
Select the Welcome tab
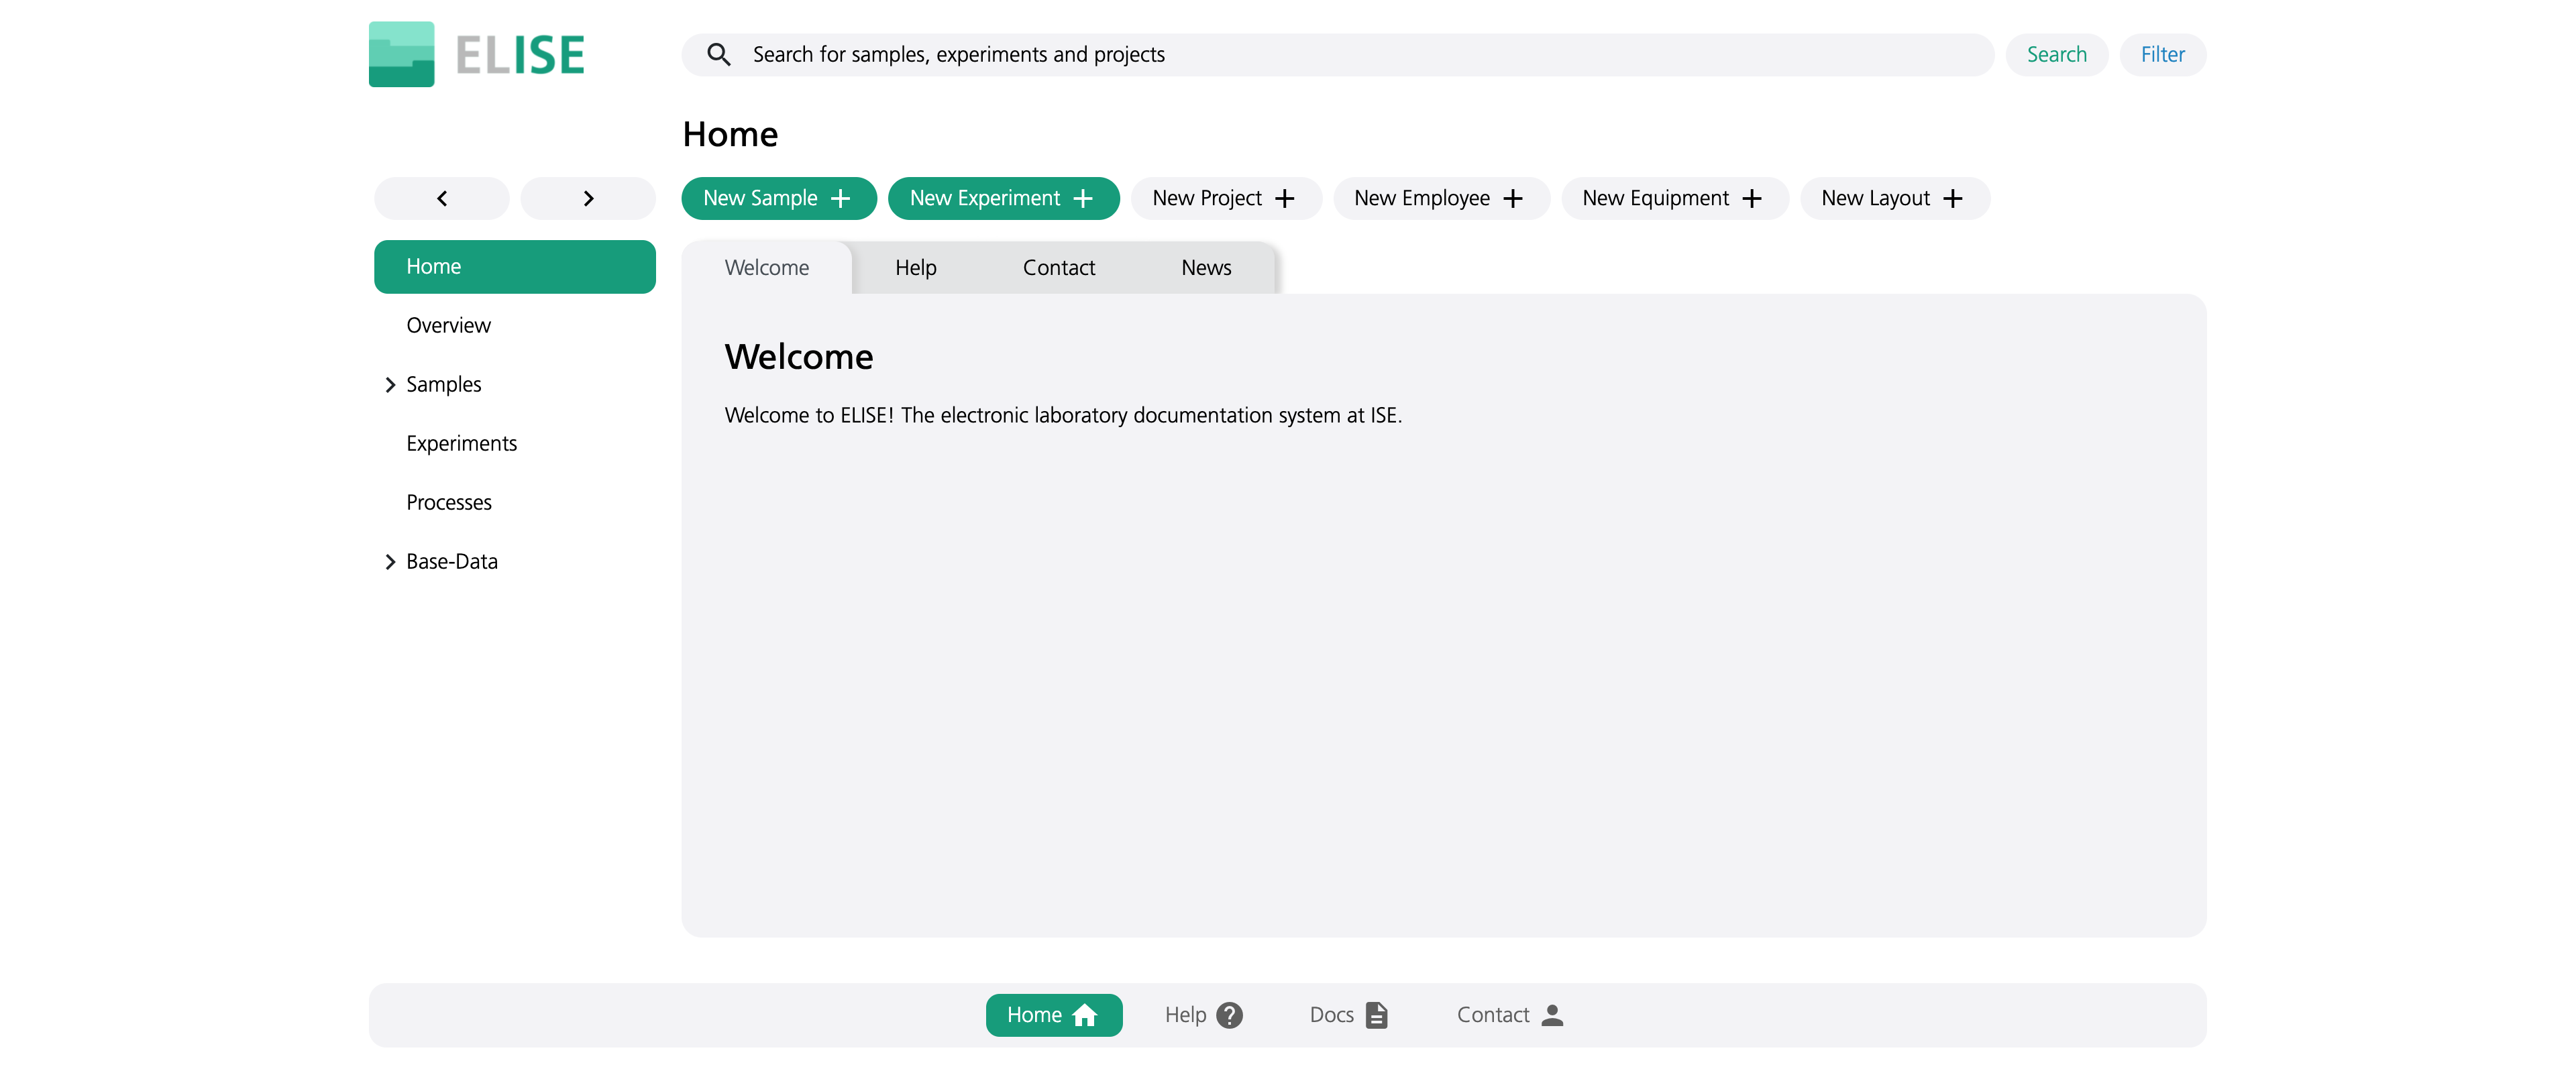point(767,266)
